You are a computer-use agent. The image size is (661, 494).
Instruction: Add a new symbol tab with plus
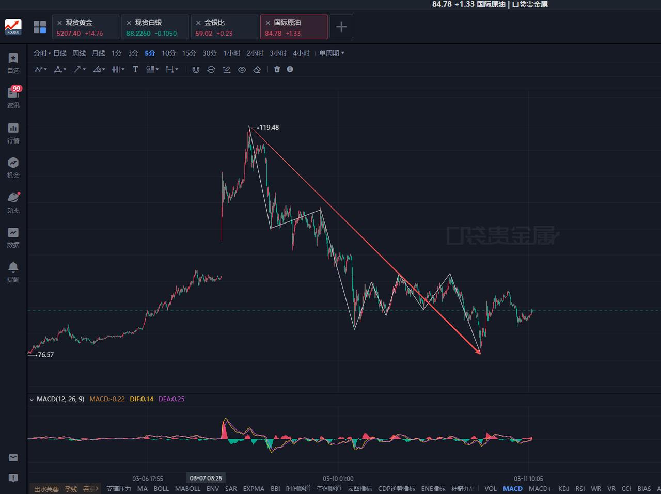[341, 27]
